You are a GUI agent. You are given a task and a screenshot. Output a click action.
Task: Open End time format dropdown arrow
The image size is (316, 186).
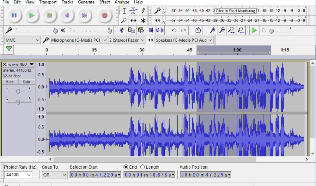pos(173,175)
